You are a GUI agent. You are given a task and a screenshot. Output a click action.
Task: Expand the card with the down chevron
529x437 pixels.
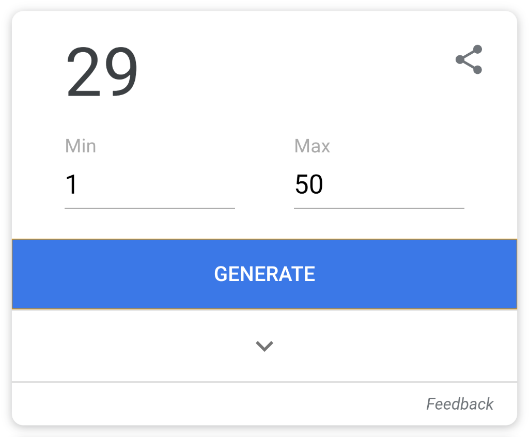(264, 346)
